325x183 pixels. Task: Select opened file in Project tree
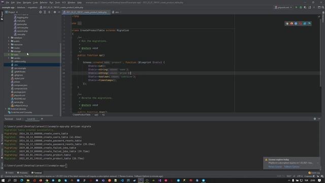pos(40,12)
